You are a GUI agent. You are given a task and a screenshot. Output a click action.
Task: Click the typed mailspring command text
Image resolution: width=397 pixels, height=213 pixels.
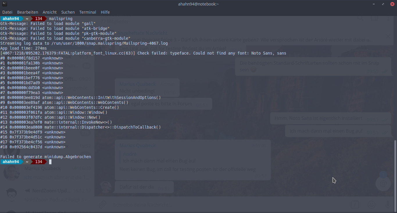(x=61, y=19)
